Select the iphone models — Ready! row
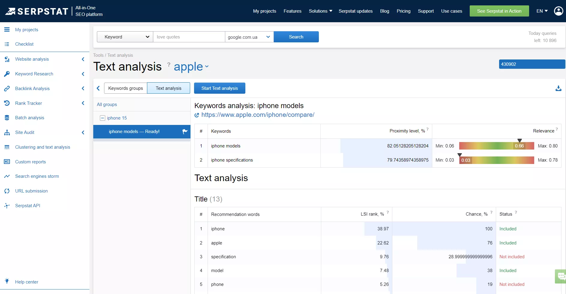The width and height of the screenshot is (566, 294). coord(142,132)
